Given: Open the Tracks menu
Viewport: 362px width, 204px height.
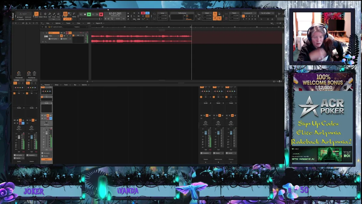Looking at the screenshot, I should [70, 23].
